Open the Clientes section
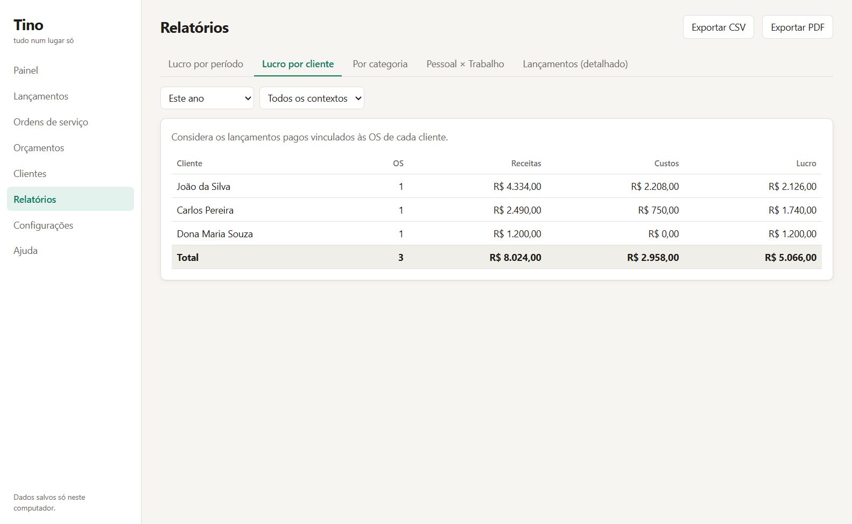The height and width of the screenshot is (524, 852). pos(71,174)
